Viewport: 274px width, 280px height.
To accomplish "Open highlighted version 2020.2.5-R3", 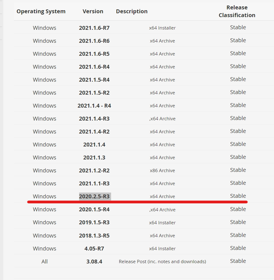I will 94,196.
